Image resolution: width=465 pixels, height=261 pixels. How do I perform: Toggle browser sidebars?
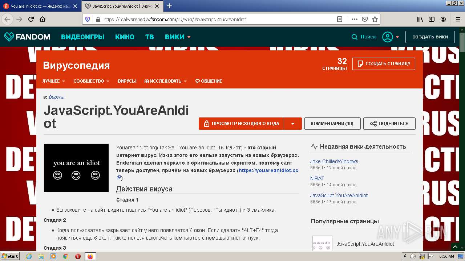432,19
